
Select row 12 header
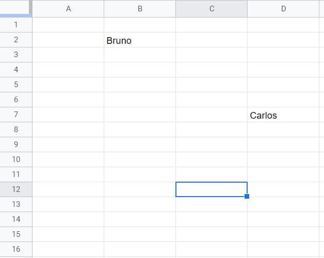(16, 189)
